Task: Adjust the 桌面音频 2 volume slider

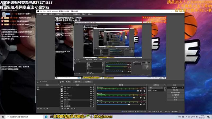Action: 118,104
